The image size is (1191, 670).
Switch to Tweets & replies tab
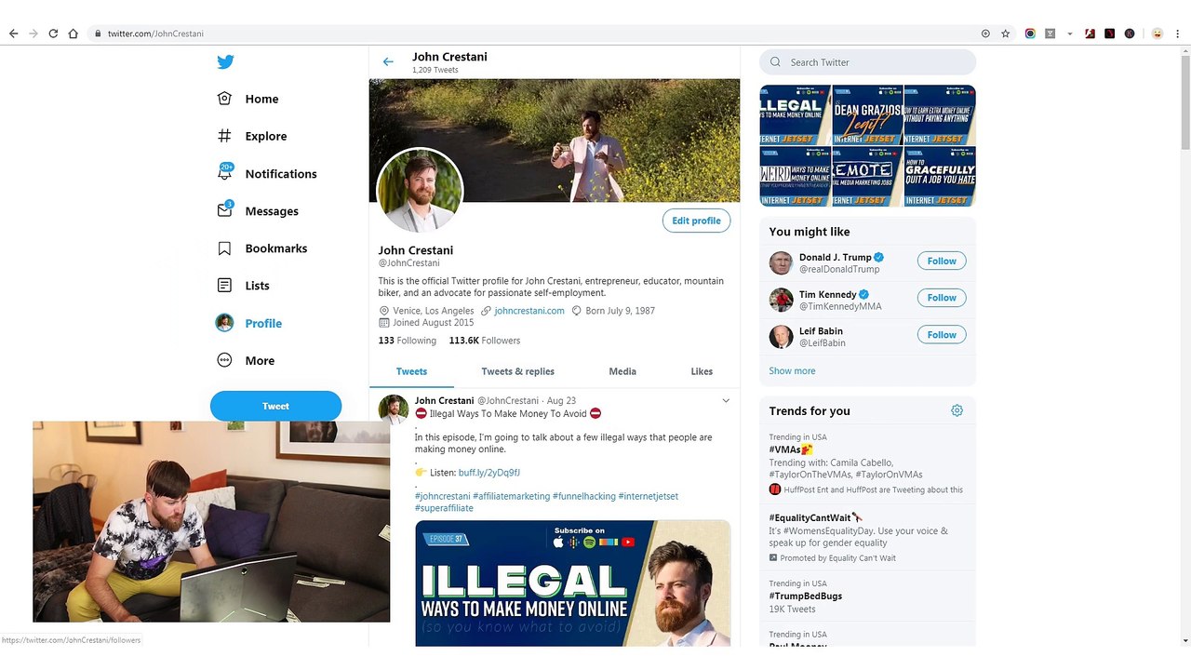point(517,371)
